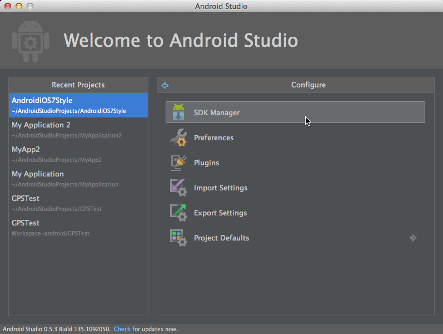Click the Plugins icon
The width and height of the screenshot is (443, 334).
[x=178, y=163]
